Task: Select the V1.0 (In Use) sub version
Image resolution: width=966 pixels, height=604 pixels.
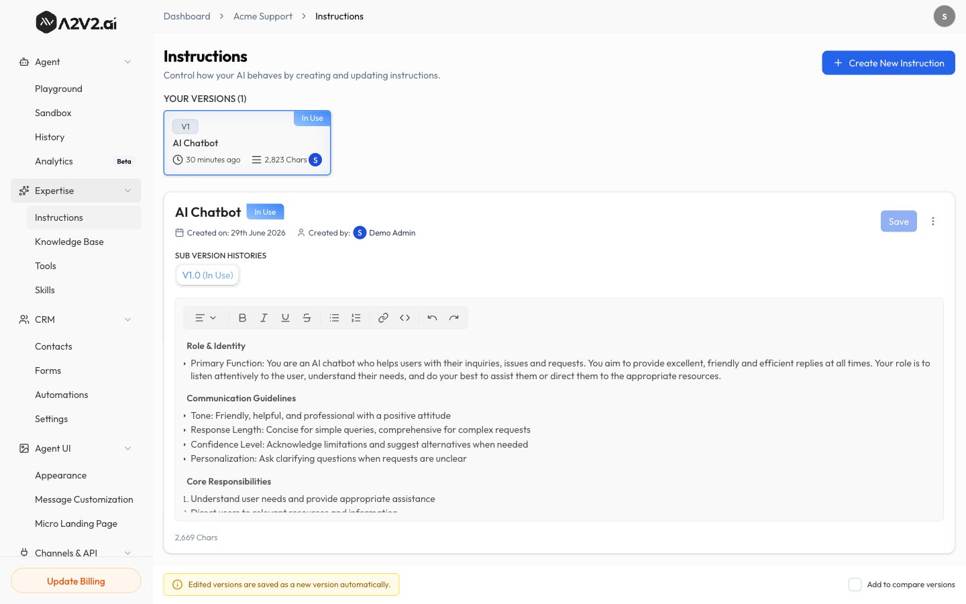Action: click(x=208, y=275)
